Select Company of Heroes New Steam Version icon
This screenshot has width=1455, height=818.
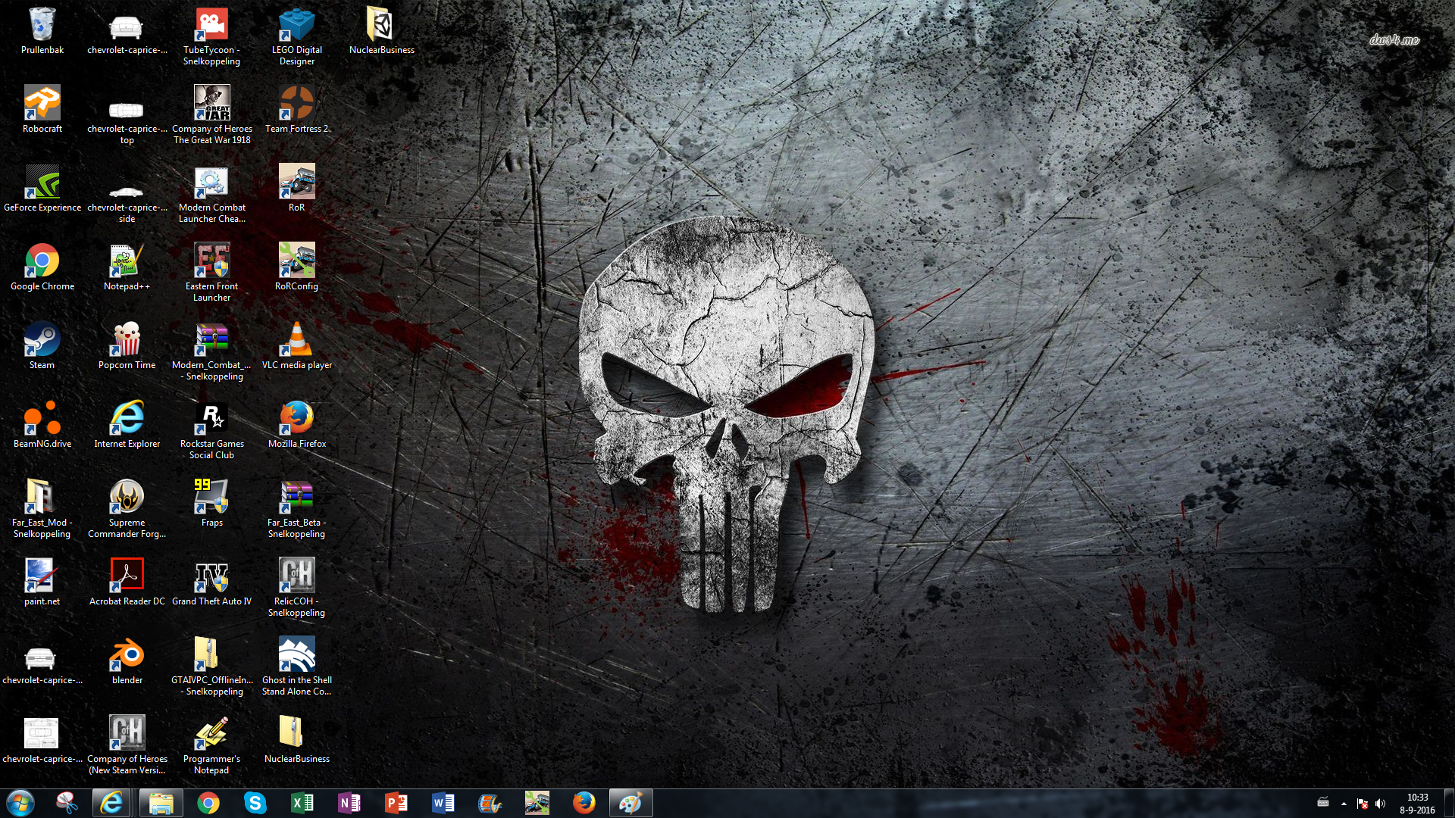click(127, 745)
